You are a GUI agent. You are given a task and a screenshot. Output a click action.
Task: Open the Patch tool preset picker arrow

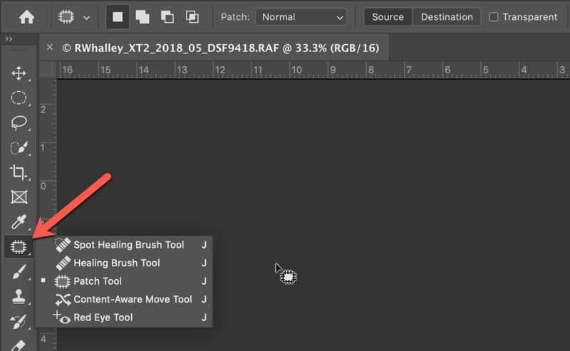[x=87, y=17]
